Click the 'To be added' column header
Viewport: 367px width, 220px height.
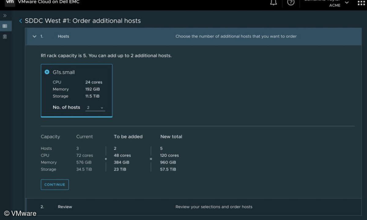click(128, 137)
